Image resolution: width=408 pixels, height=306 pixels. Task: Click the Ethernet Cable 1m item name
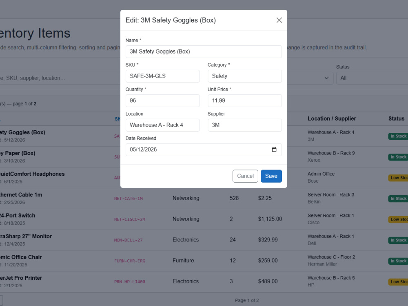pyautogui.click(x=21, y=195)
